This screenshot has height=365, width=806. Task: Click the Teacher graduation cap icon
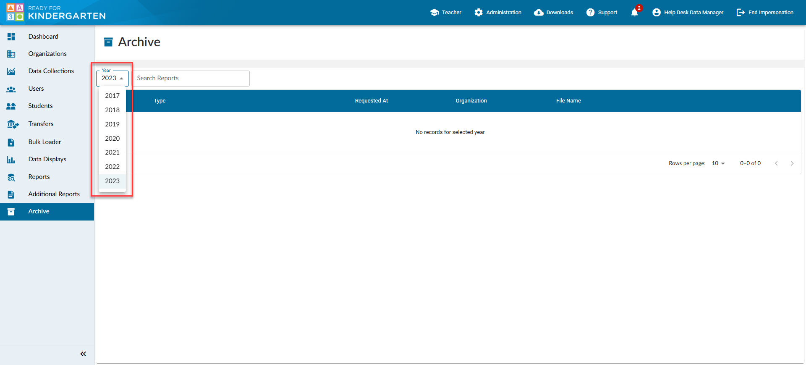coord(434,13)
